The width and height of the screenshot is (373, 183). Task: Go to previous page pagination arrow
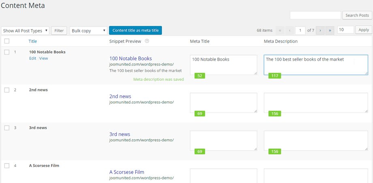pos(289,30)
